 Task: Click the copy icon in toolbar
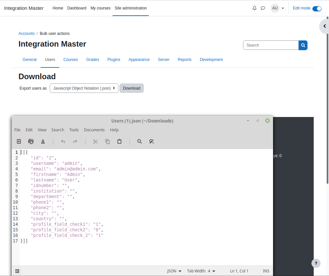point(107,141)
